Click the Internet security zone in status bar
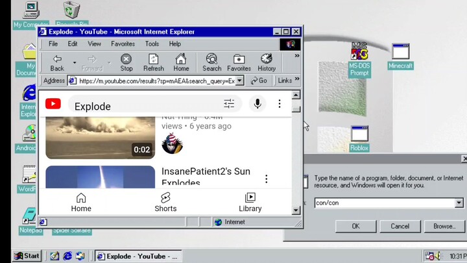The height and width of the screenshot is (263, 467). pos(230,222)
